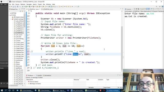Click the Open Perspective icon
The width and height of the screenshot is (164, 92).
pos(160,7)
